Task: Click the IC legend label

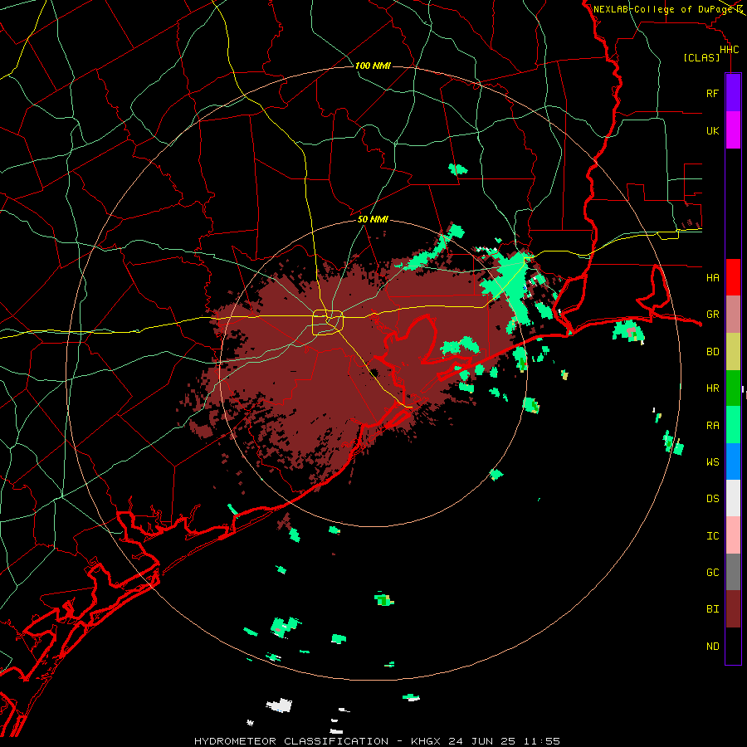Action: pos(712,536)
